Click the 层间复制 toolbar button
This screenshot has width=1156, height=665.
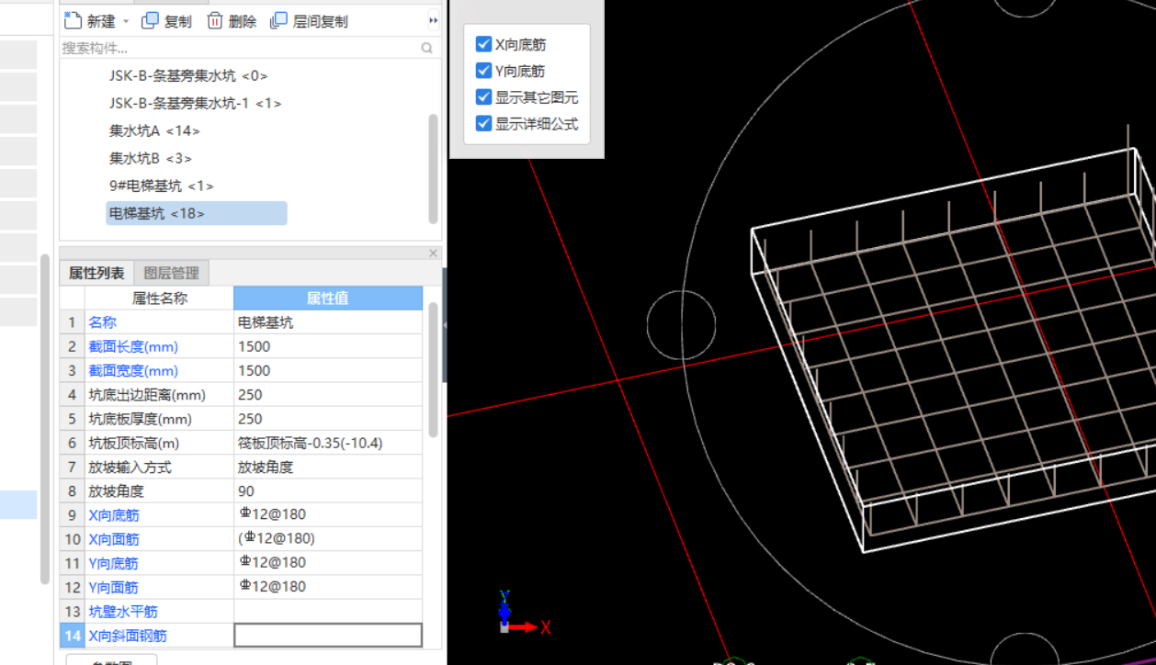(310, 21)
